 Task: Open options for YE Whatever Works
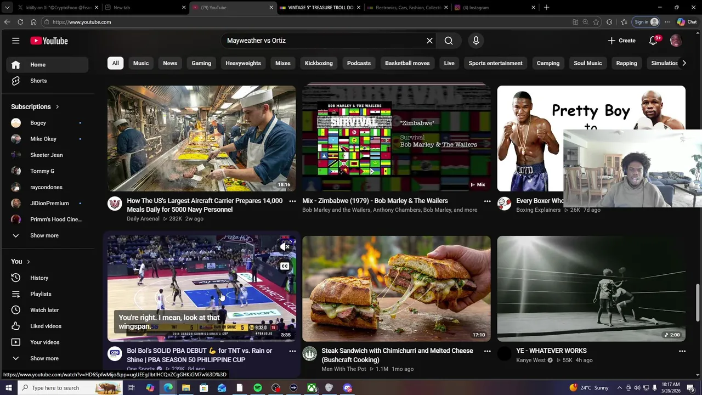tap(682, 351)
